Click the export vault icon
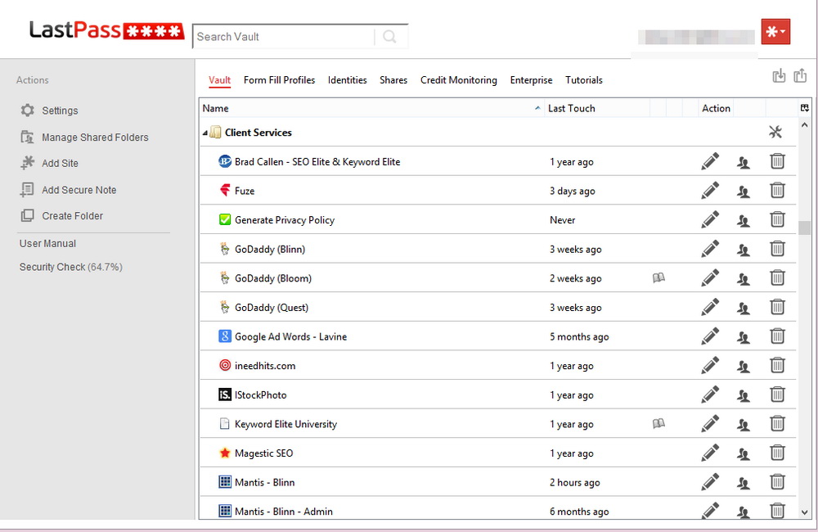 click(x=800, y=75)
